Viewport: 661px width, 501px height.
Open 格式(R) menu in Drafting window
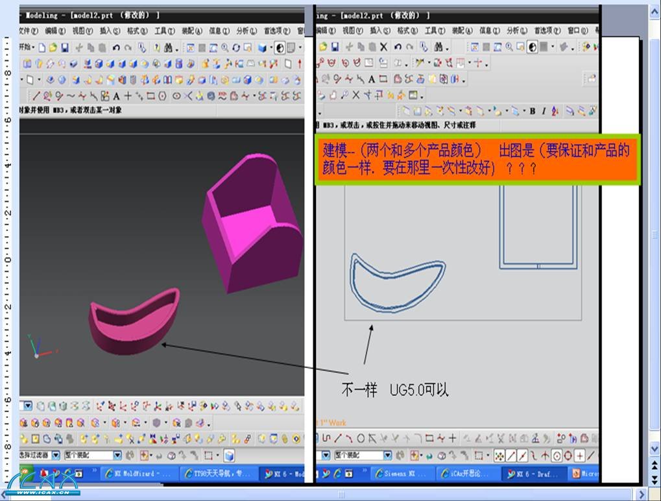pos(407,31)
